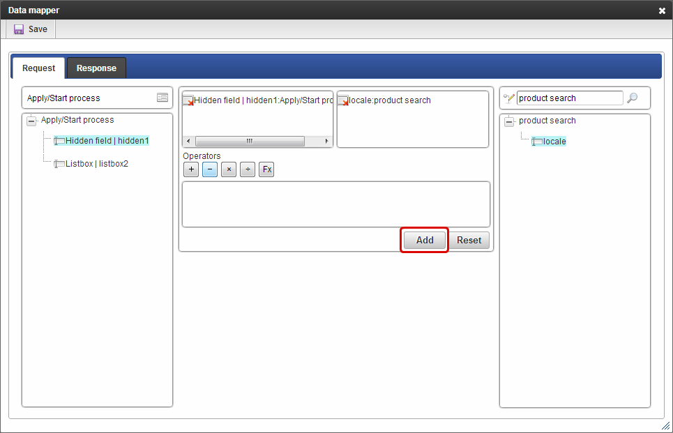Click inside the expression text area

(x=336, y=204)
